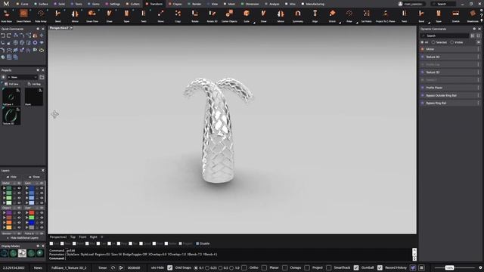The height and width of the screenshot is (272, 484).
Task: Open the Perspective2 viewport dropdown
Action: 71,28
